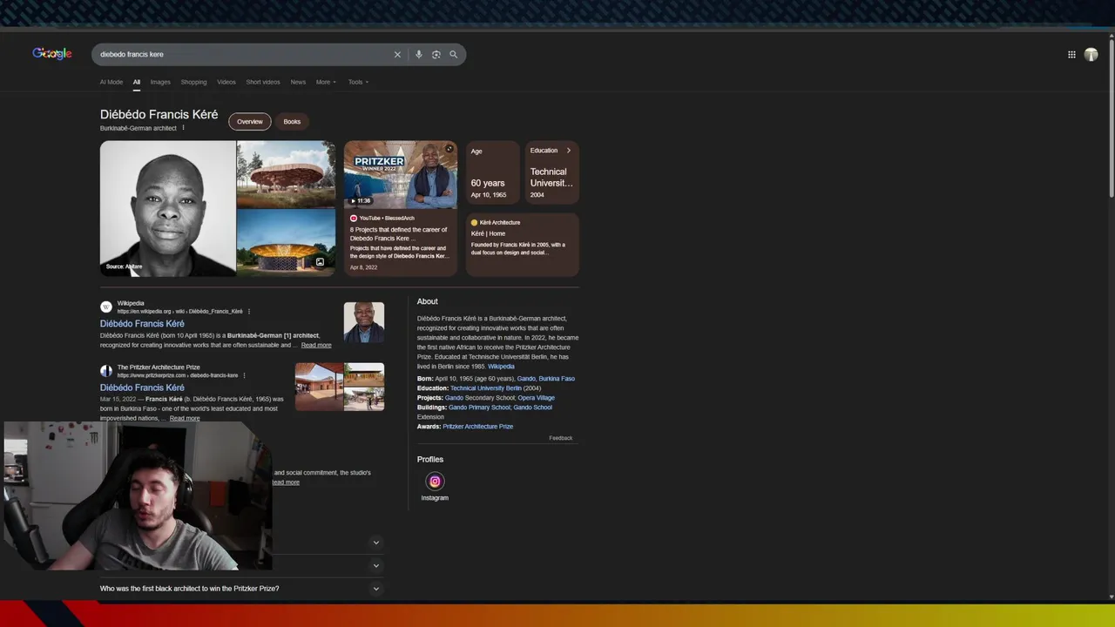Image resolution: width=1115 pixels, height=627 pixels.
Task: Click the Feedback link
Action: click(561, 438)
